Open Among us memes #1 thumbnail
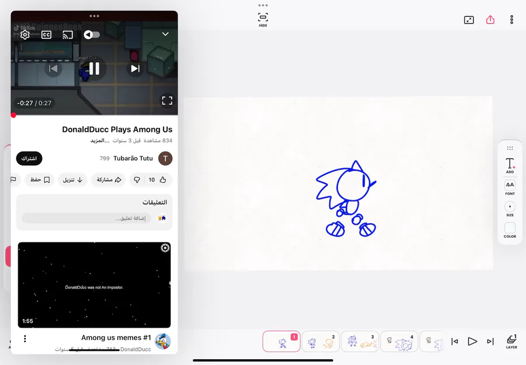The image size is (526, 365). point(94,285)
